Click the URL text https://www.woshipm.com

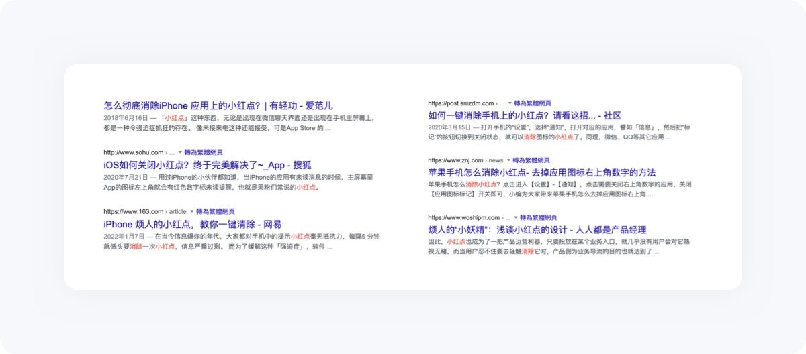(464, 218)
